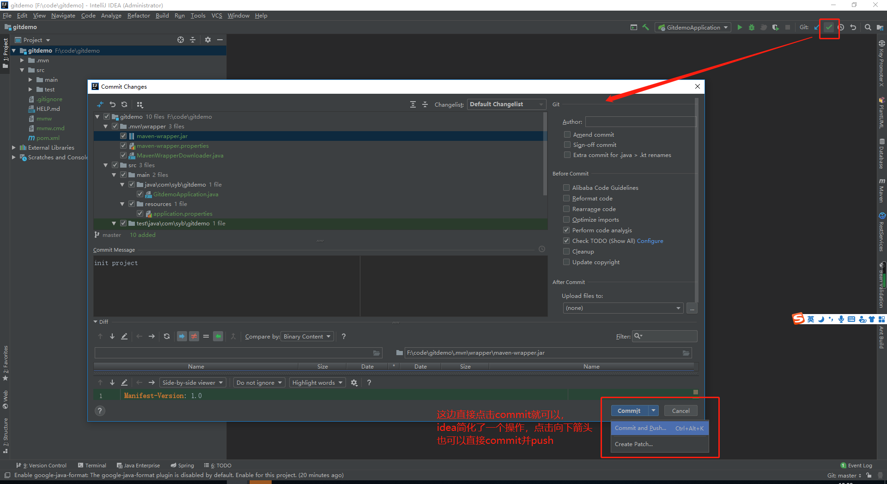Screen dimensions: 887x484
Task: Open the Compare by Binary Content dropdown
Action: tap(307, 336)
